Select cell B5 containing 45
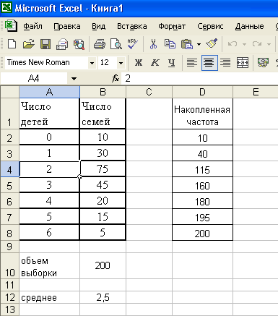 coord(103,185)
